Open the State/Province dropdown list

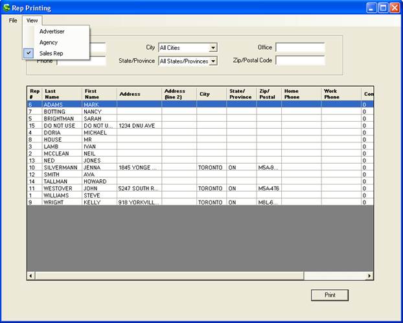coord(213,61)
